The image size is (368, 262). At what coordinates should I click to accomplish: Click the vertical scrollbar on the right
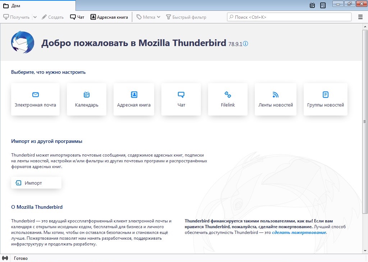tap(365, 166)
